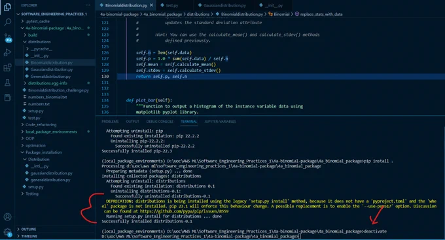The height and width of the screenshot is (240, 445).
Task: Click 4a-binomial-package breadcrumb segment
Action: click(120, 14)
